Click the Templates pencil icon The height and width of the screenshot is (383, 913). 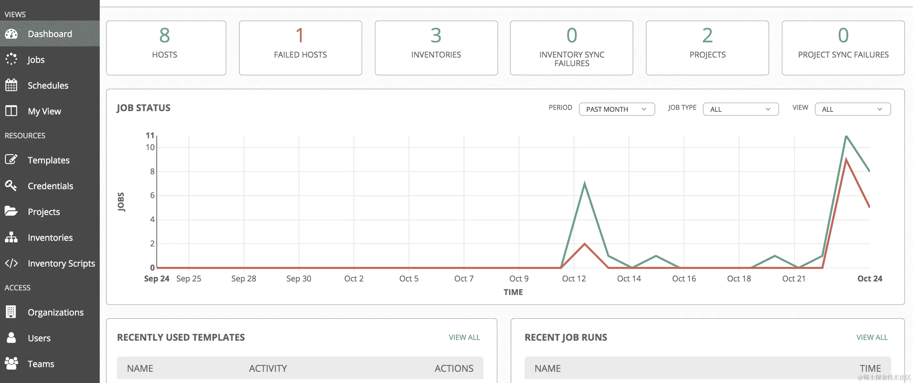coord(11,159)
